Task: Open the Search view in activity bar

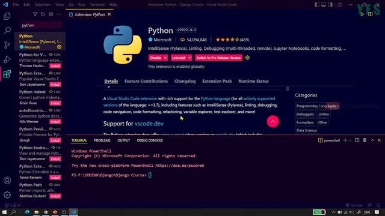Action: (7, 31)
